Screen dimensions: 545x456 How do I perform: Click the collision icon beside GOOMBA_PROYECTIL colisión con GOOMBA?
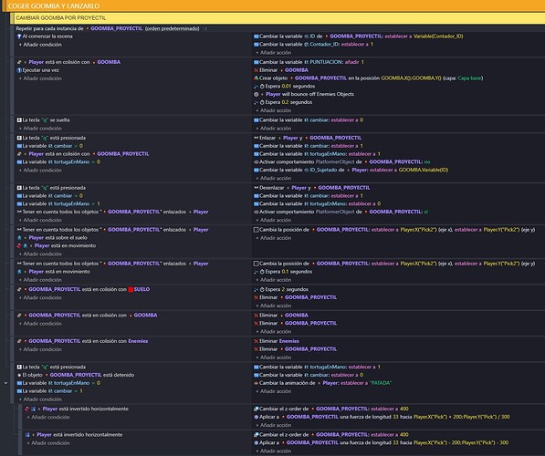point(19,316)
